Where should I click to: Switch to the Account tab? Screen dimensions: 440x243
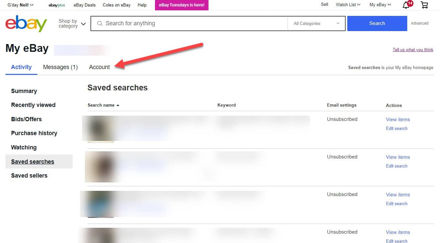[100, 67]
